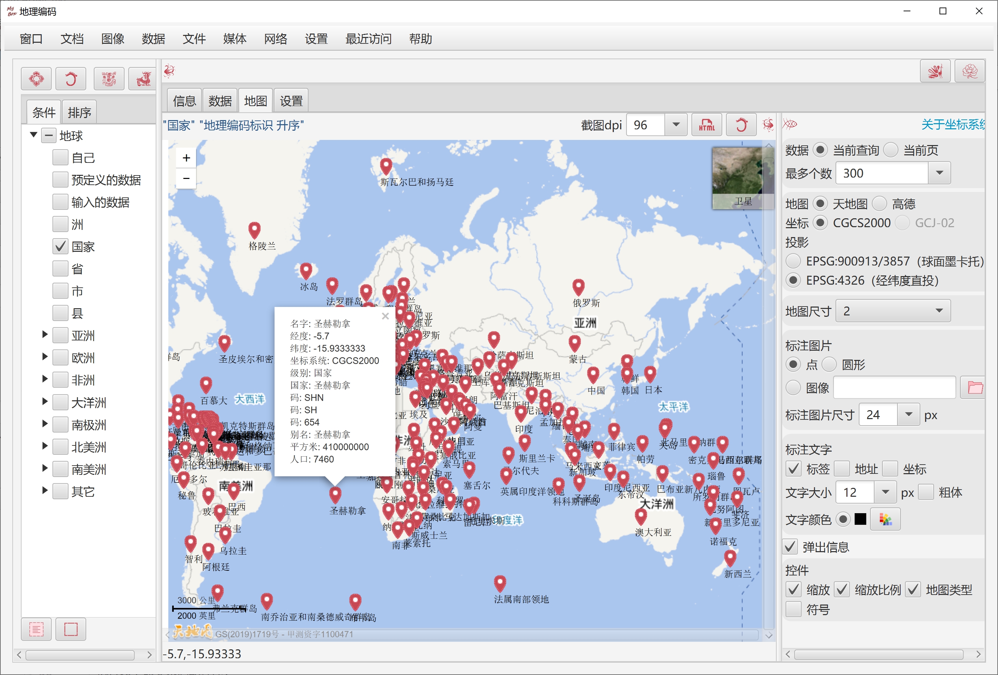Click the tiger face icon in left toolbar
The height and width of the screenshot is (675, 998).
point(109,79)
